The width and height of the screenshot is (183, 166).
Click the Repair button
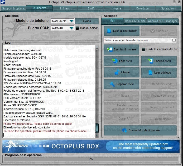[x=121, y=96]
